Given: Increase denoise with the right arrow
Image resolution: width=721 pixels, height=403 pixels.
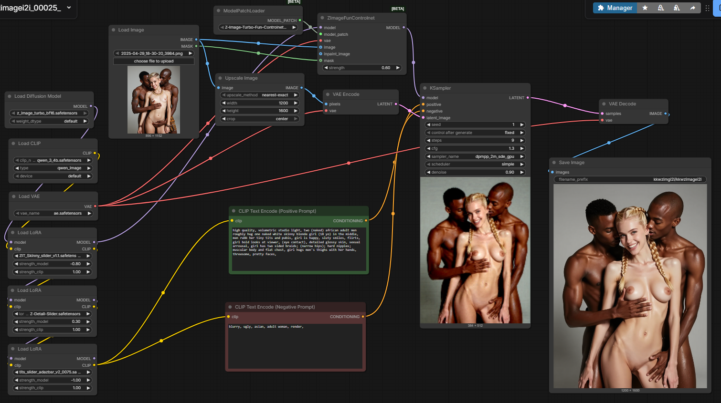Looking at the screenshot, I should 522,172.
